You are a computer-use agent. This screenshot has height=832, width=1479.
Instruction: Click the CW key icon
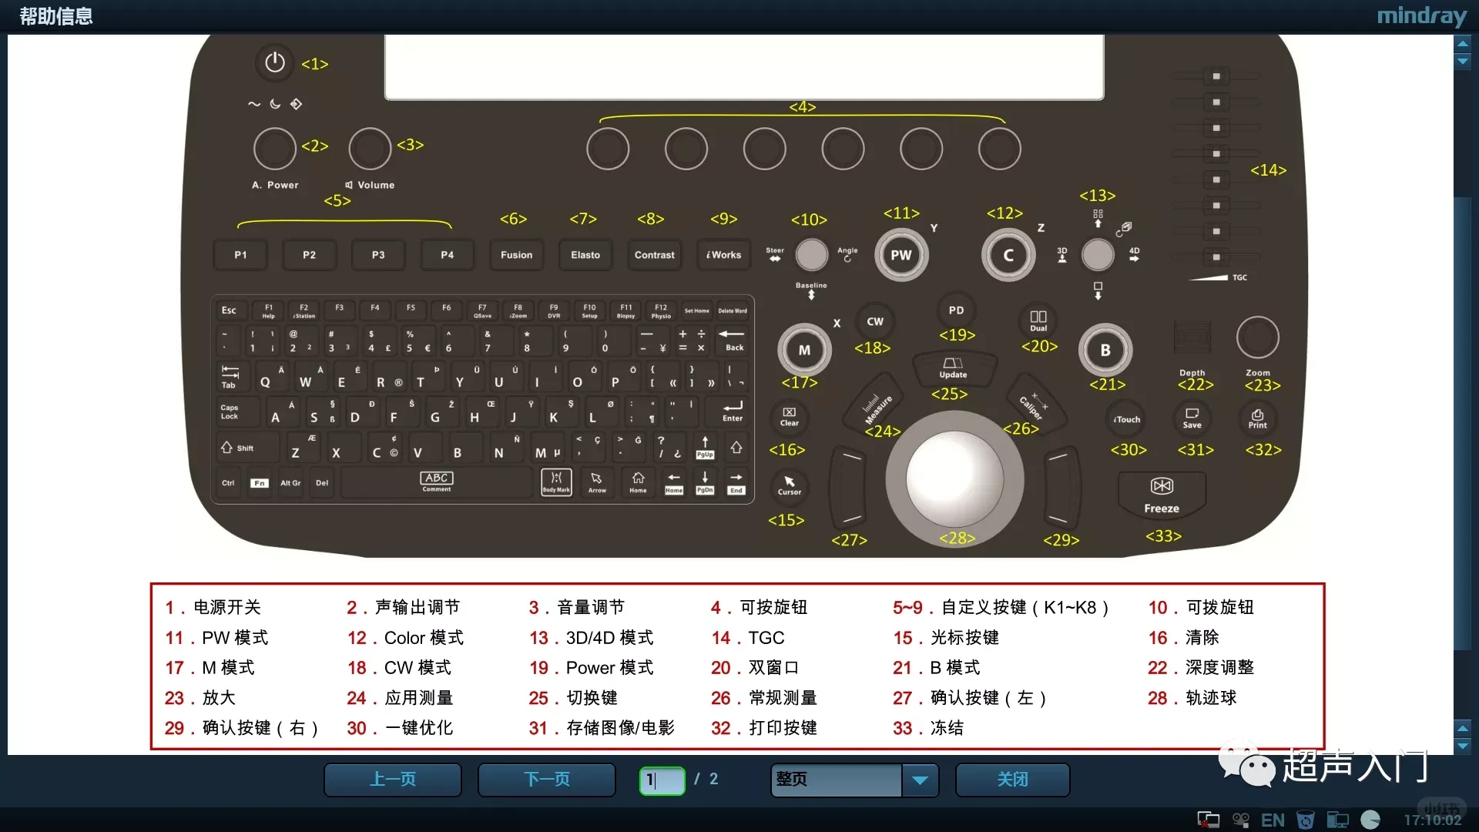point(875,320)
